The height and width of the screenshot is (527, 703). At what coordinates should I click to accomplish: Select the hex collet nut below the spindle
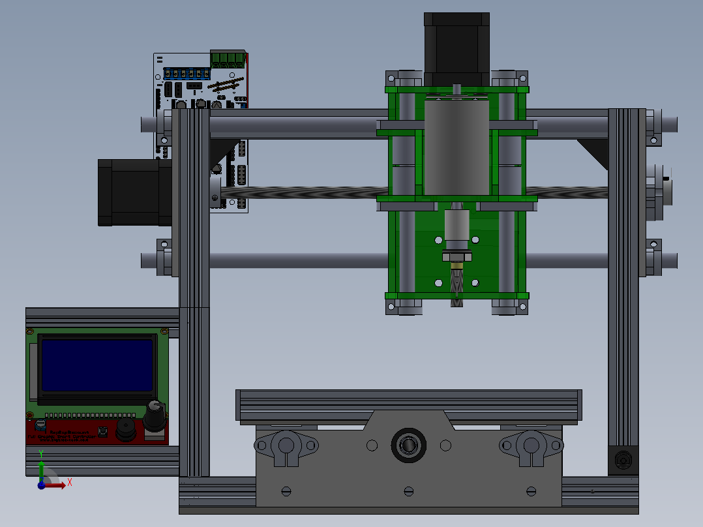click(x=456, y=256)
